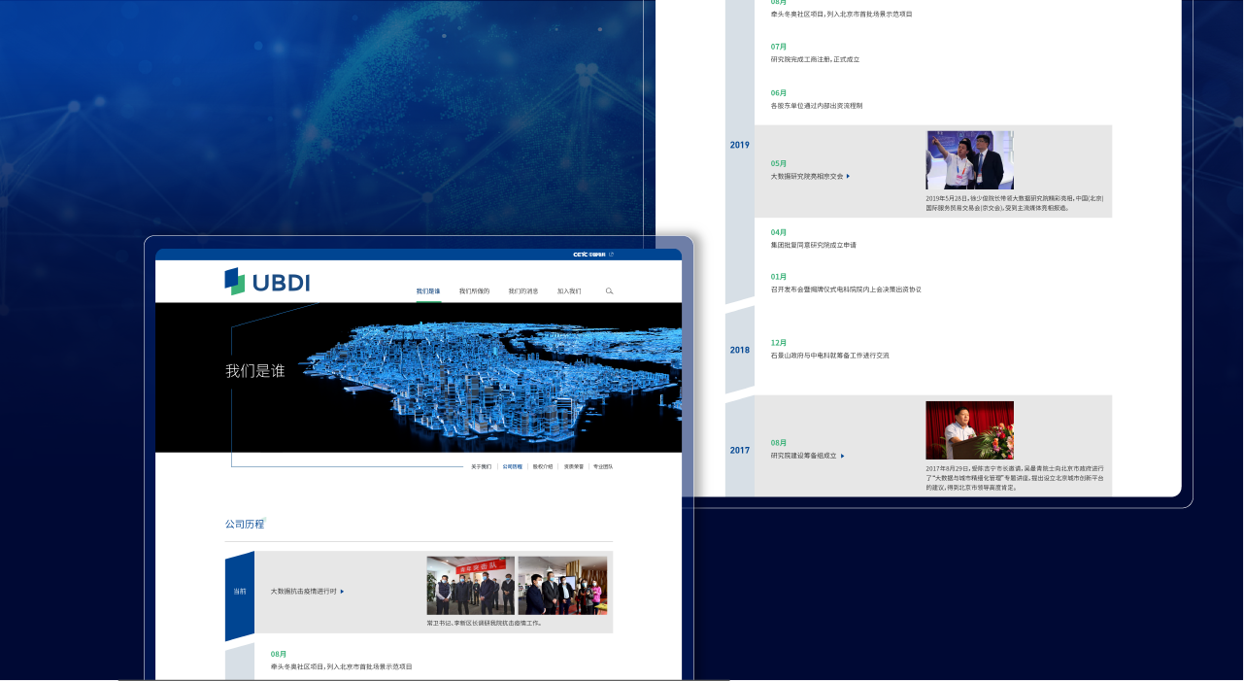The image size is (1244, 681).
Task: Expand the 大数据抗击疫情进行时 arrow
Action: (342, 592)
